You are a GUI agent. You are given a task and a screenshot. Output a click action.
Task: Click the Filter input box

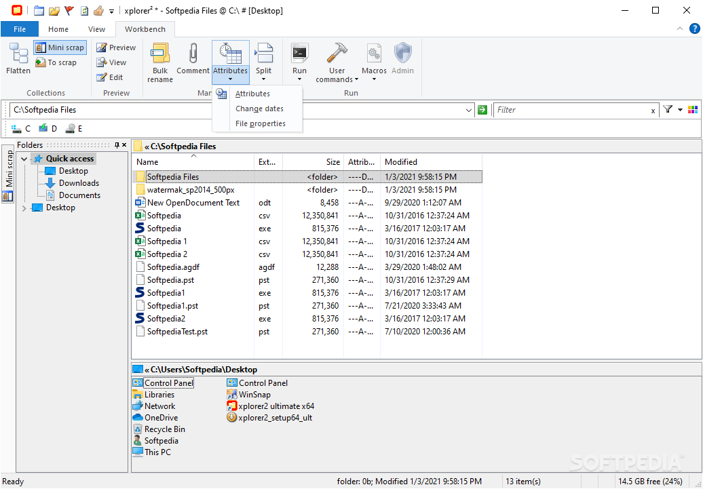pyautogui.click(x=571, y=110)
